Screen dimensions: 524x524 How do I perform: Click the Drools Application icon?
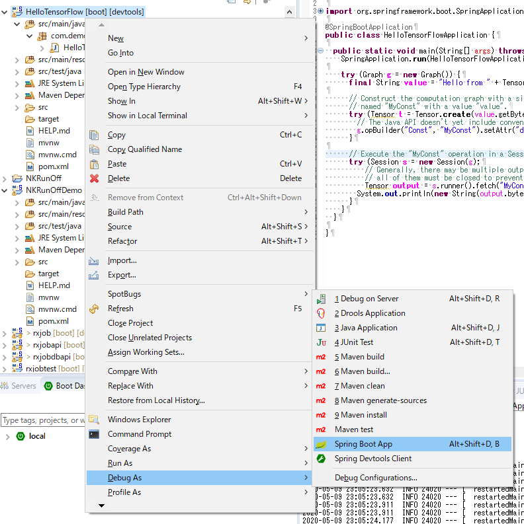click(x=321, y=313)
